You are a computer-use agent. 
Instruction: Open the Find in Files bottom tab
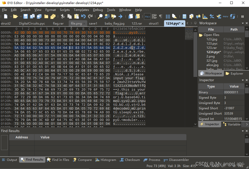tap(58, 160)
